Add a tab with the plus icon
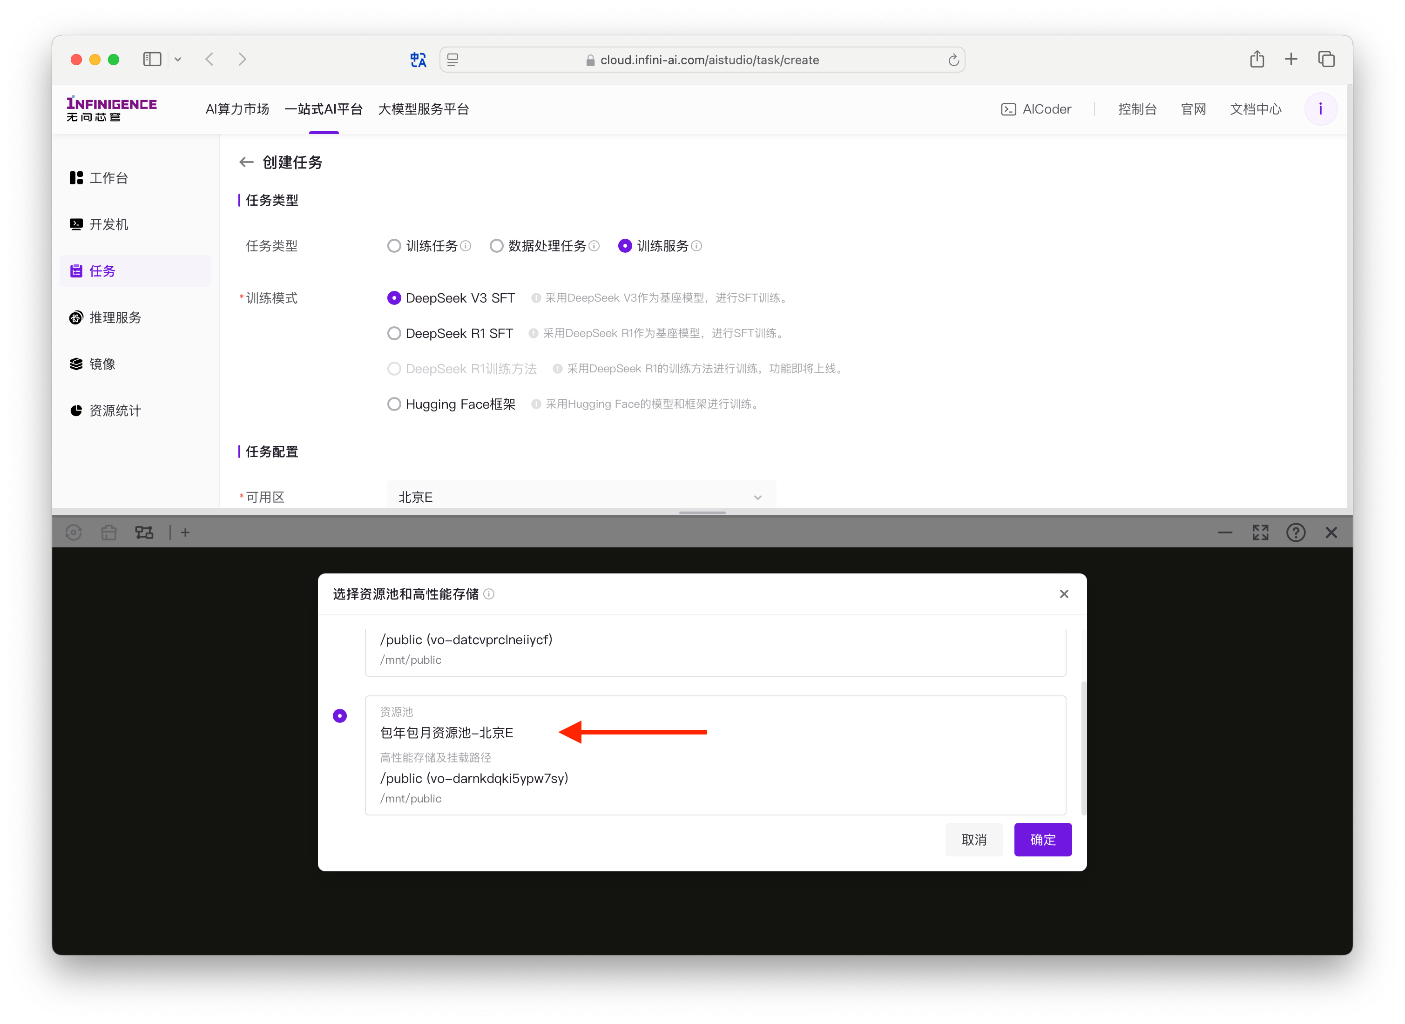1405x1024 pixels. click(185, 532)
